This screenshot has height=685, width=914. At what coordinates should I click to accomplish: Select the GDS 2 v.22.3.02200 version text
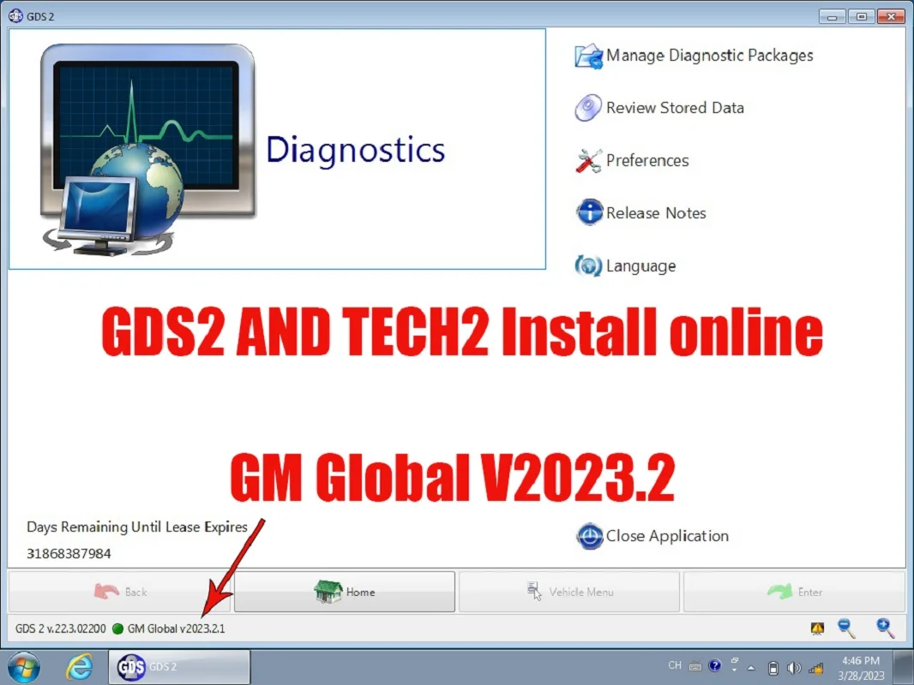[61, 629]
